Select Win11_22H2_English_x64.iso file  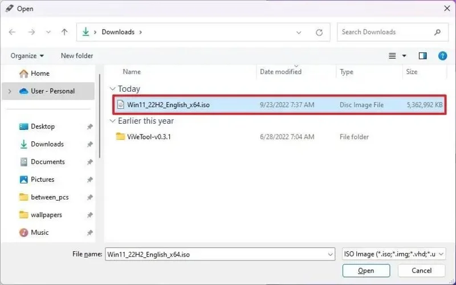279,105
